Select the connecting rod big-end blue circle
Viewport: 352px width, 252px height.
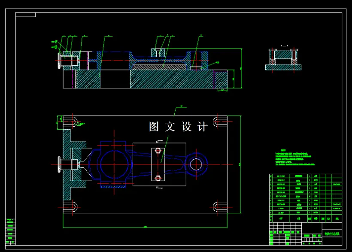coord(114,164)
